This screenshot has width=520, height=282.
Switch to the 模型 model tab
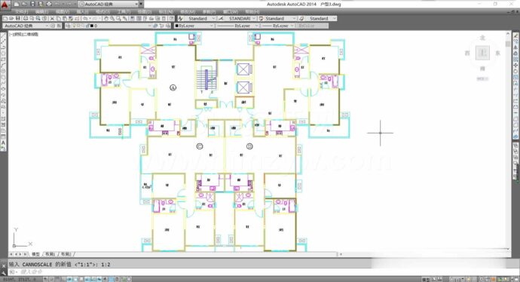[x=35, y=254]
